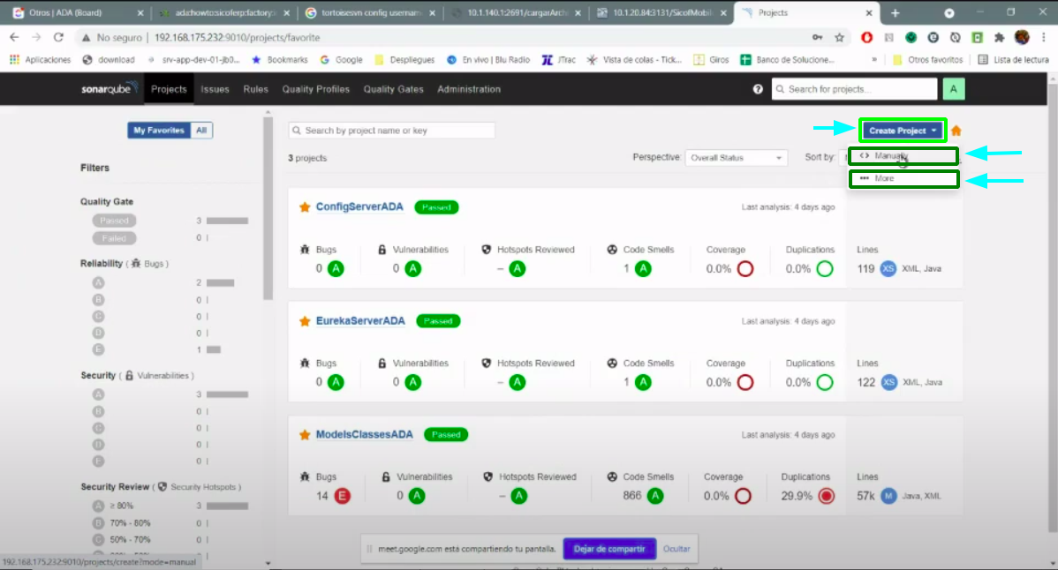Click the Search by project name field
The width and height of the screenshot is (1058, 570).
(x=391, y=131)
